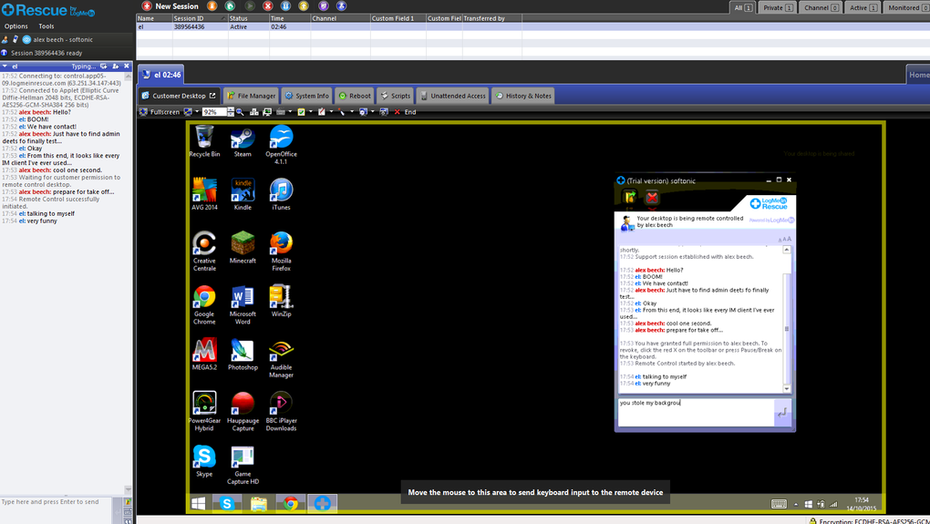Open the Tools menu
The width and height of the screenshot is (930, 524).
pos(46,26)
